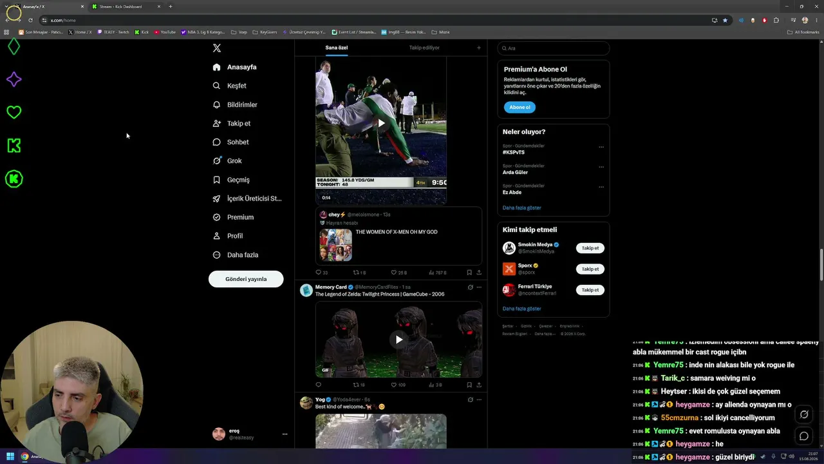Image resolution: width=824 pixels, height=464 pixels.
Task: Open quoted chey post about X-Men
Action: coord(399,236)
